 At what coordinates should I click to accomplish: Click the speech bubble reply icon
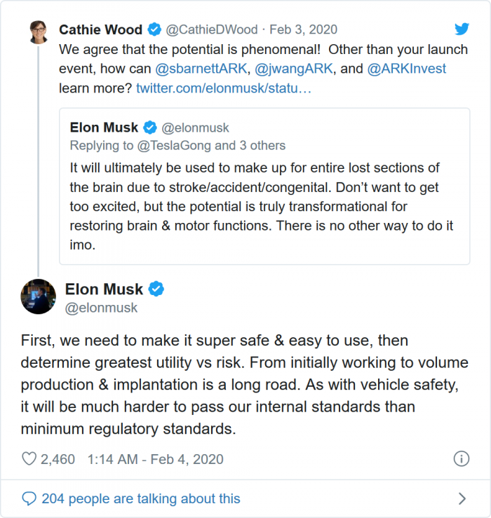tap(29, 498)
